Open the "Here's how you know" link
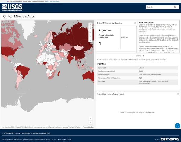Screen dimensions: 181x142 [52, 2]
